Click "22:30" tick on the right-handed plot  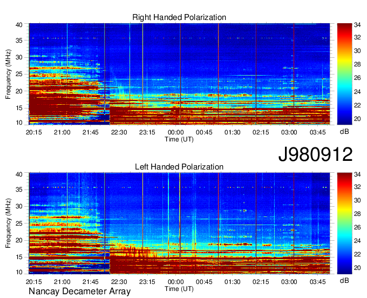click(119, 132)
